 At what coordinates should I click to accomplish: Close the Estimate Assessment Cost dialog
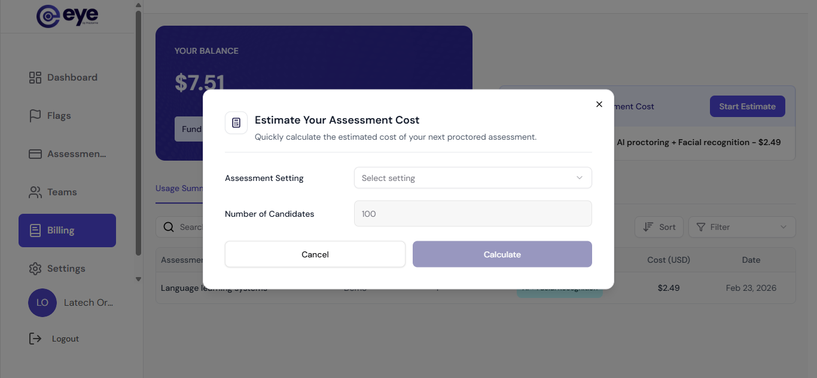coord(599,104)
